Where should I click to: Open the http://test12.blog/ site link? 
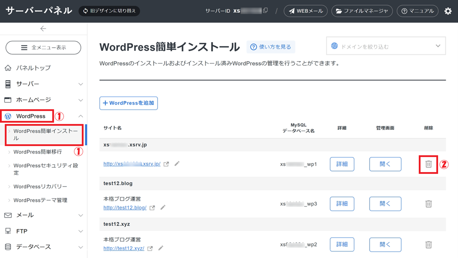(x=125, y=208)
